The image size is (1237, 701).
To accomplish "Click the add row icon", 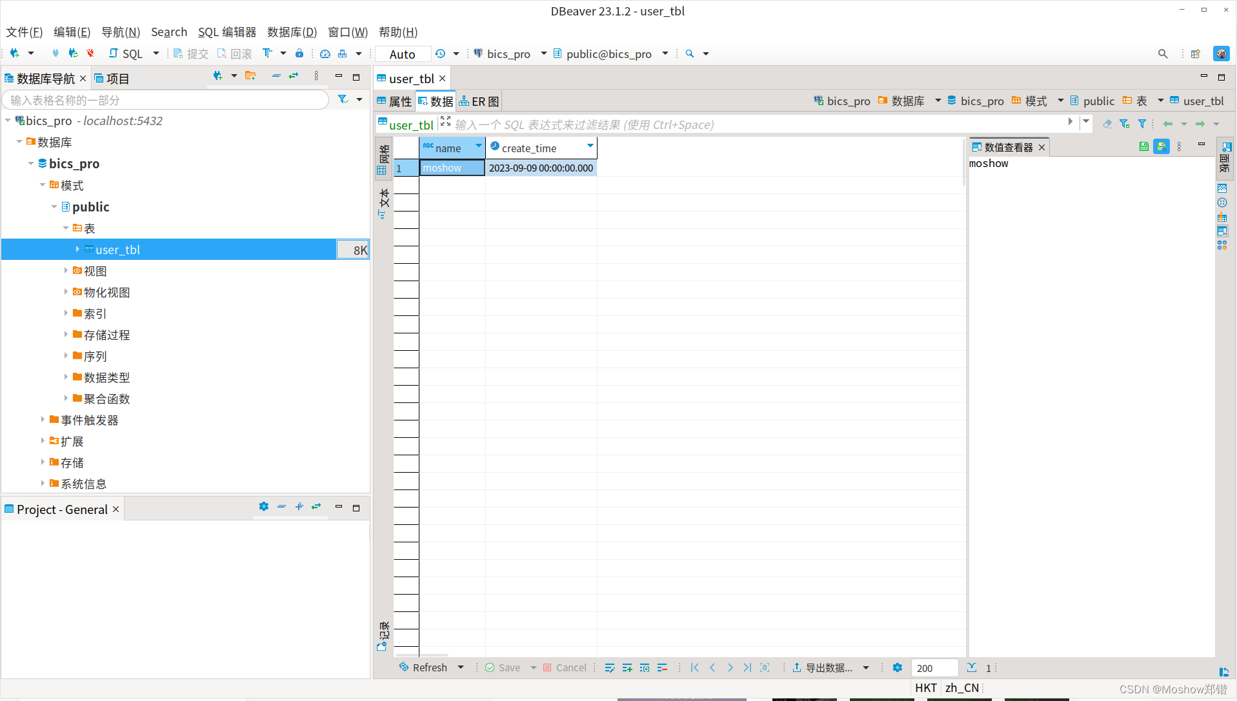I will tap(627, 668).
